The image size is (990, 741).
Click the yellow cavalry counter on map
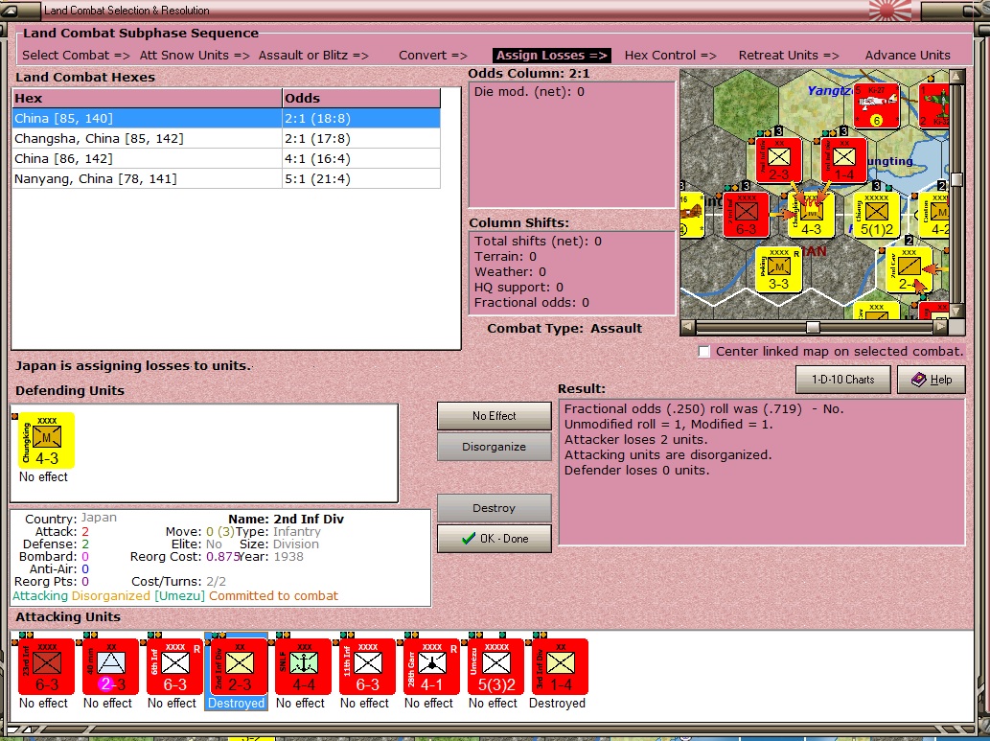click(x=909, y=269)
